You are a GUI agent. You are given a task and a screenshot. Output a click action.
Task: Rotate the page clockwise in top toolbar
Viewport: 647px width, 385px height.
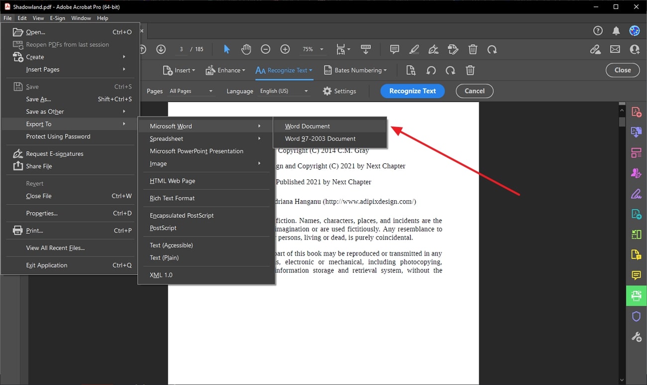(x=492, y=49)
